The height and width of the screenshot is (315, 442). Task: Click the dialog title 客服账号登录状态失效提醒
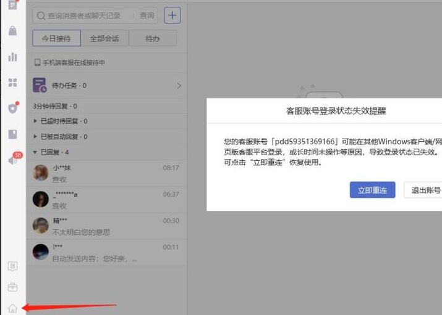336,111
